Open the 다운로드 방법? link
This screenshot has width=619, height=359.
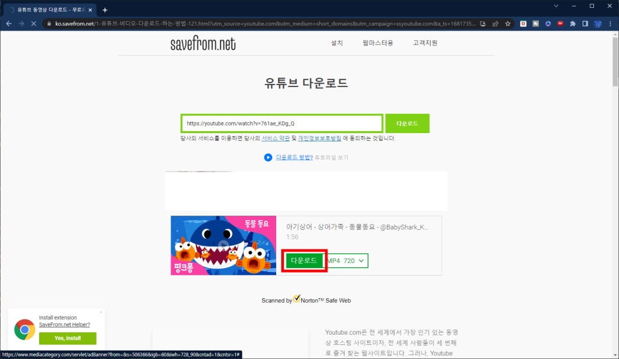(294, 157)
